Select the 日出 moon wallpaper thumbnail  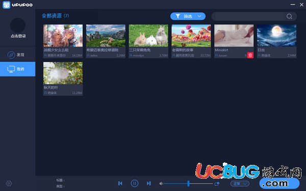coord(277,36)
